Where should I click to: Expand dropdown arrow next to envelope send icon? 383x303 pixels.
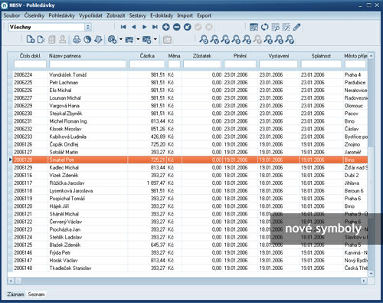[138, 39]
